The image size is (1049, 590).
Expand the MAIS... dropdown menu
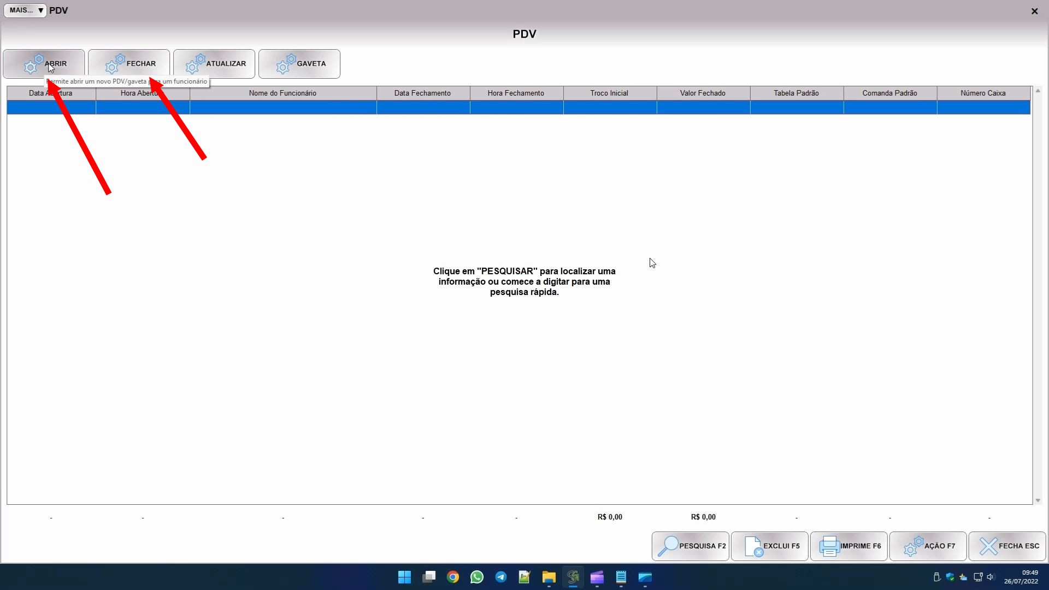[x=25, y=10]
